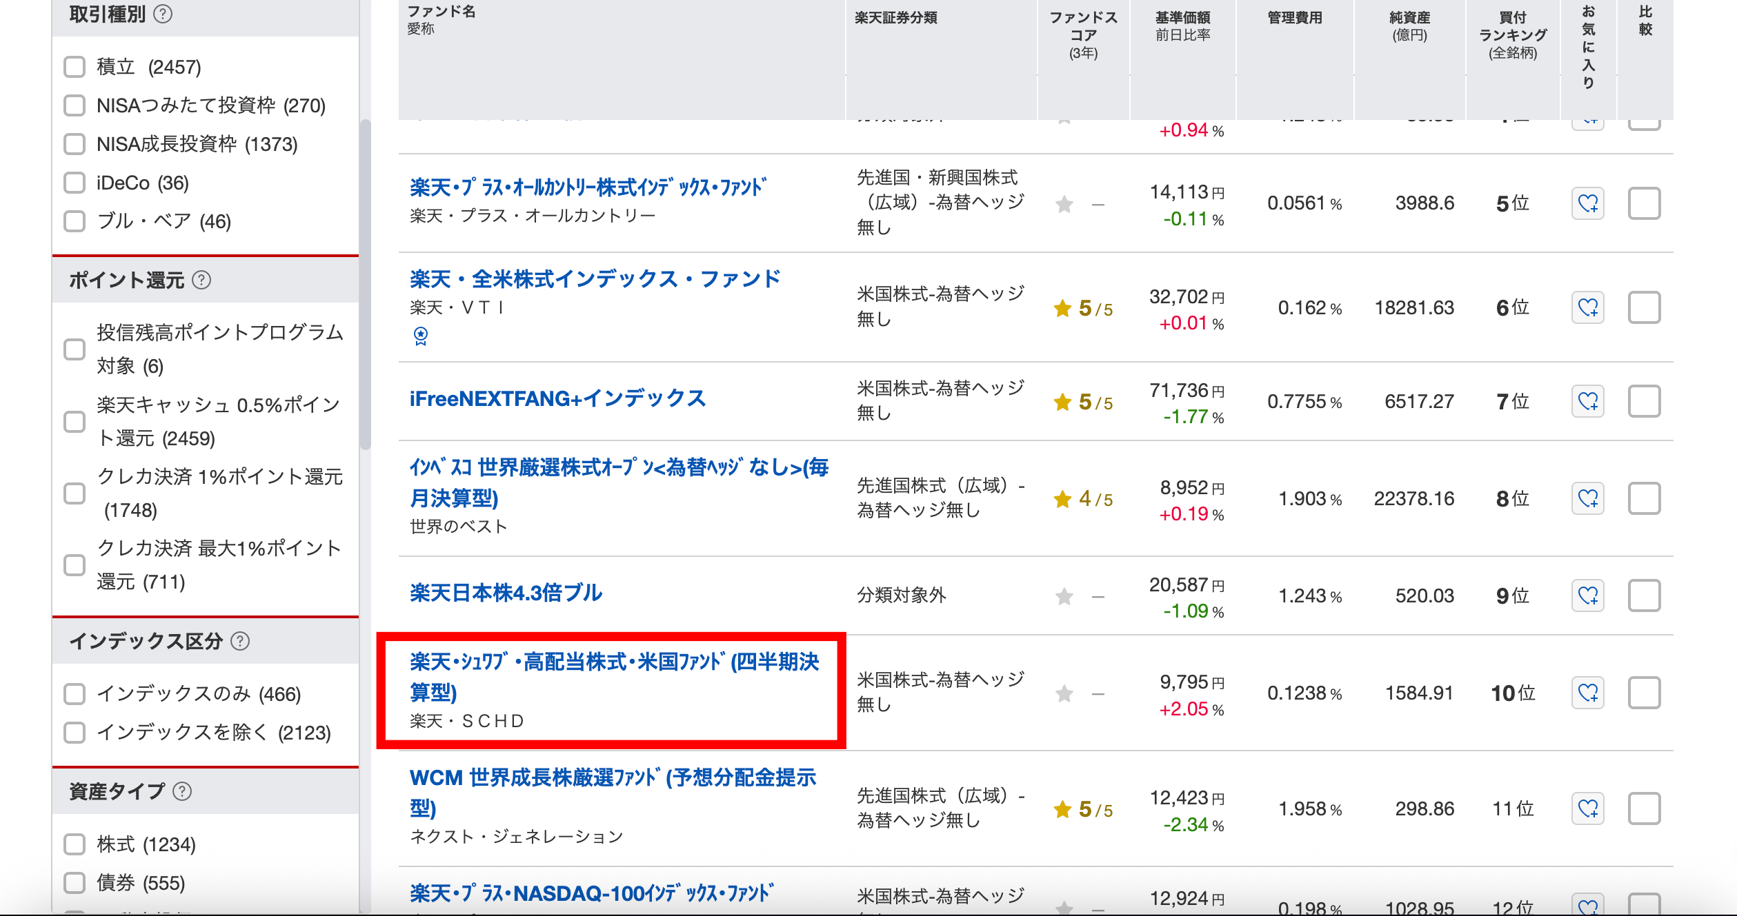Sort by 楽天証券分類 column header

tap(895, 18)
